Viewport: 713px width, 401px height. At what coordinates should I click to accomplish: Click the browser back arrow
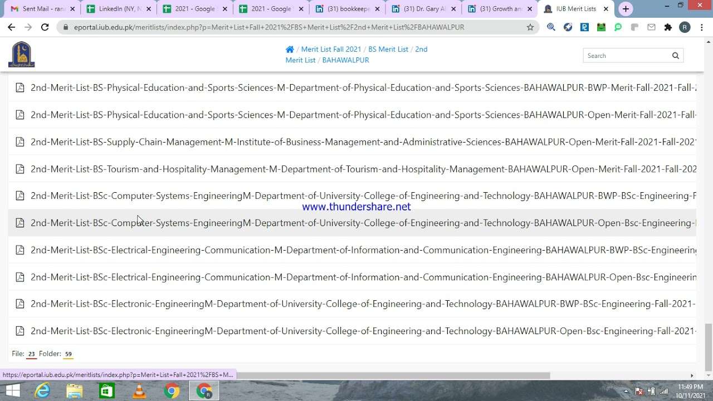(x=11, y=27)
